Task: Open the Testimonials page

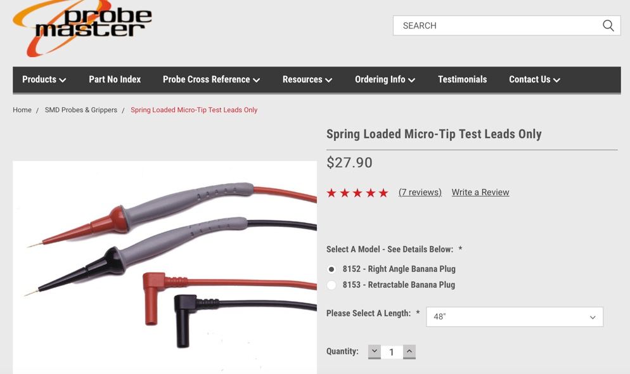Action: pyautogui.click(x=463, y=79)
